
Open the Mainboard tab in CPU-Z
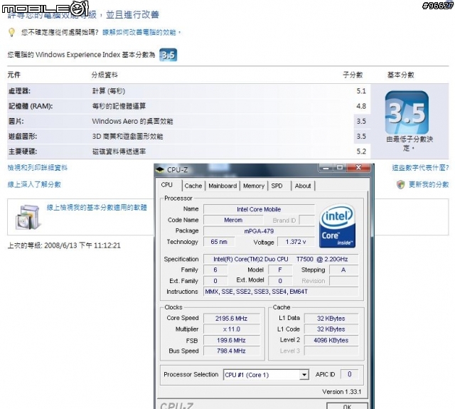click(223, 186)
